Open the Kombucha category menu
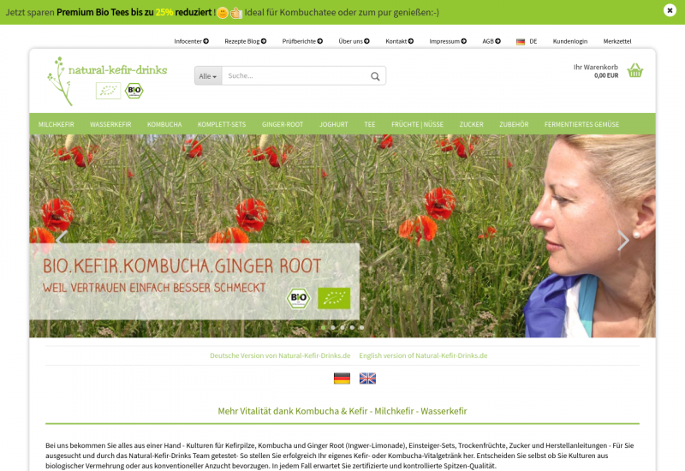685x471 pixels. (x=164, y=124)
